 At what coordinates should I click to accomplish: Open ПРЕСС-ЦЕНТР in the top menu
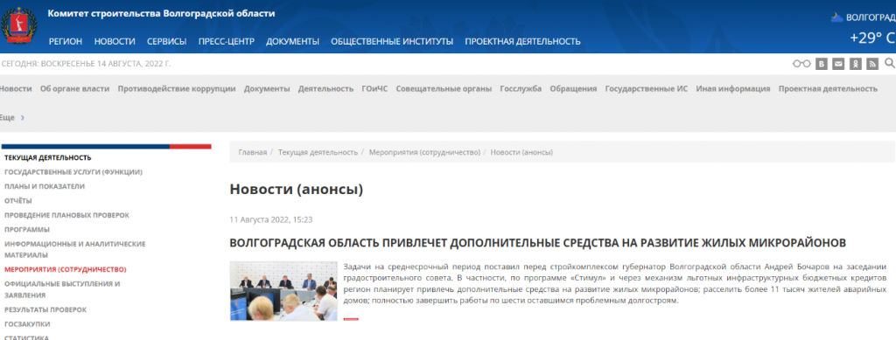pos(227,41)
